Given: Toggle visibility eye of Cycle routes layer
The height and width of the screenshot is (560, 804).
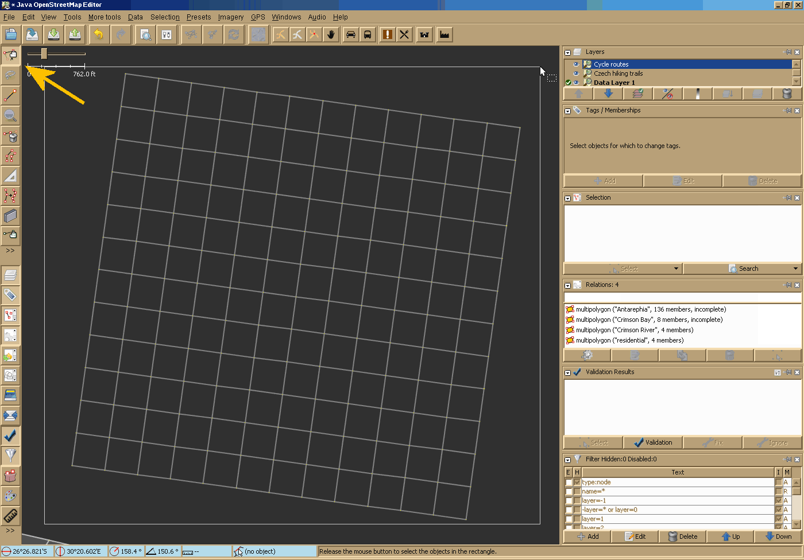Looking at the screenshot, I should point(576,64).
